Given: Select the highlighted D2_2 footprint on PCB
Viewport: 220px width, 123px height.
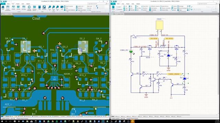Looking at the screenshot, I should pos(83,47).
